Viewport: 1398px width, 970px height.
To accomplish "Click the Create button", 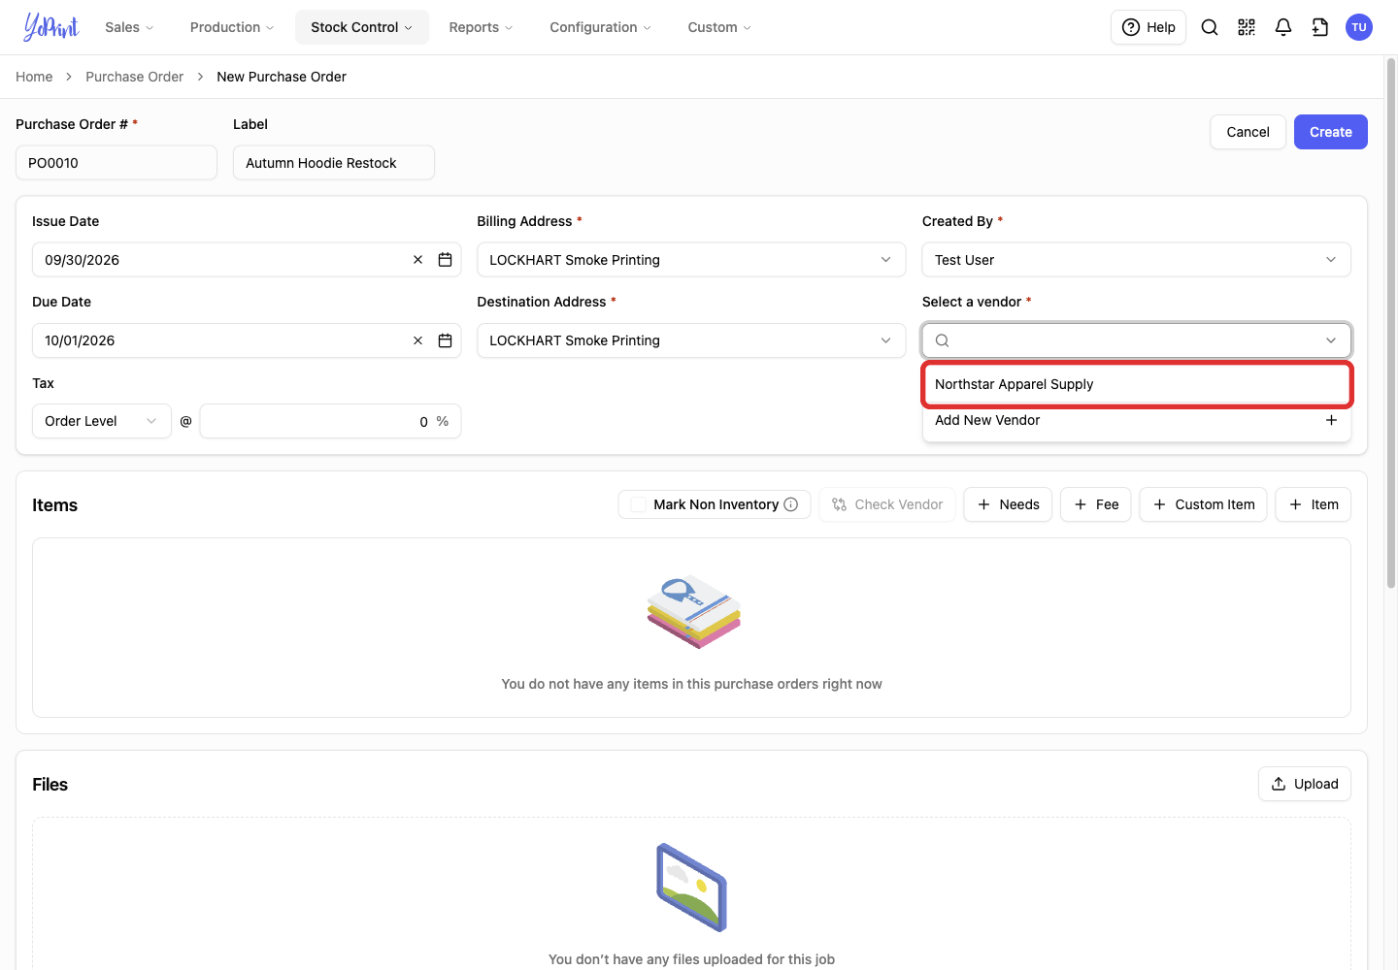I will [x=1331, y=132].
